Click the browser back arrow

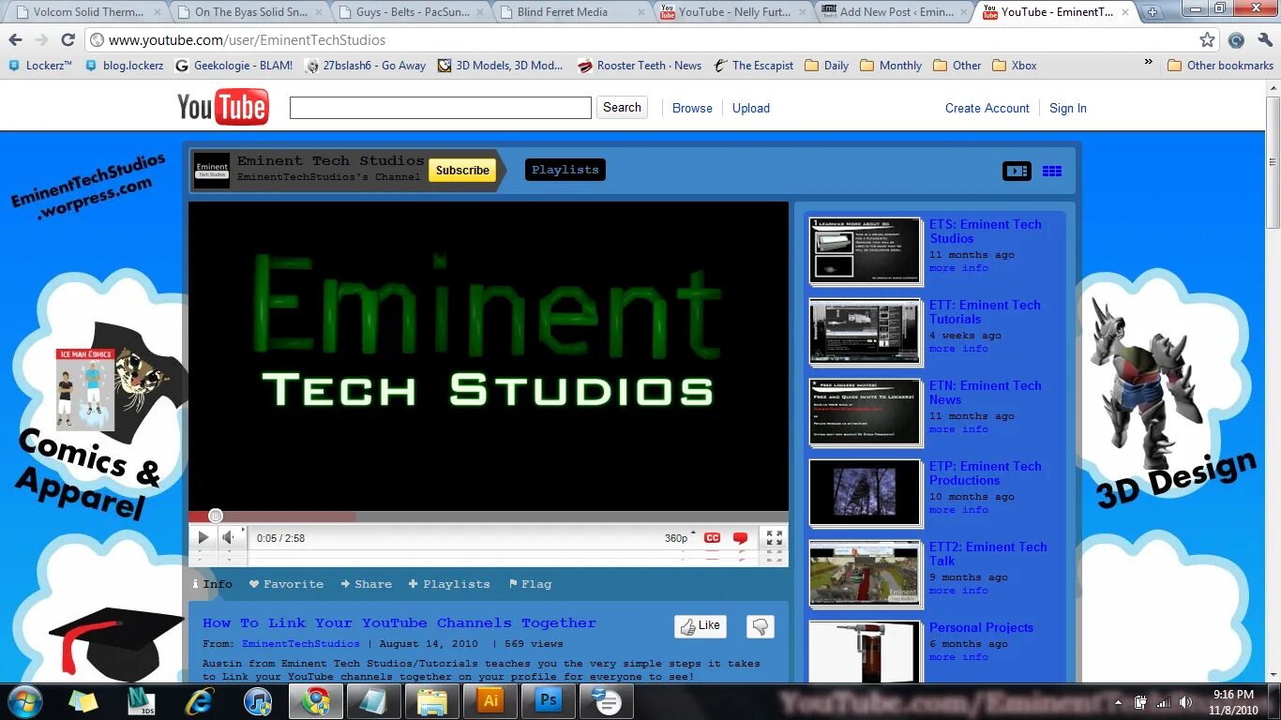click(15, 40)
